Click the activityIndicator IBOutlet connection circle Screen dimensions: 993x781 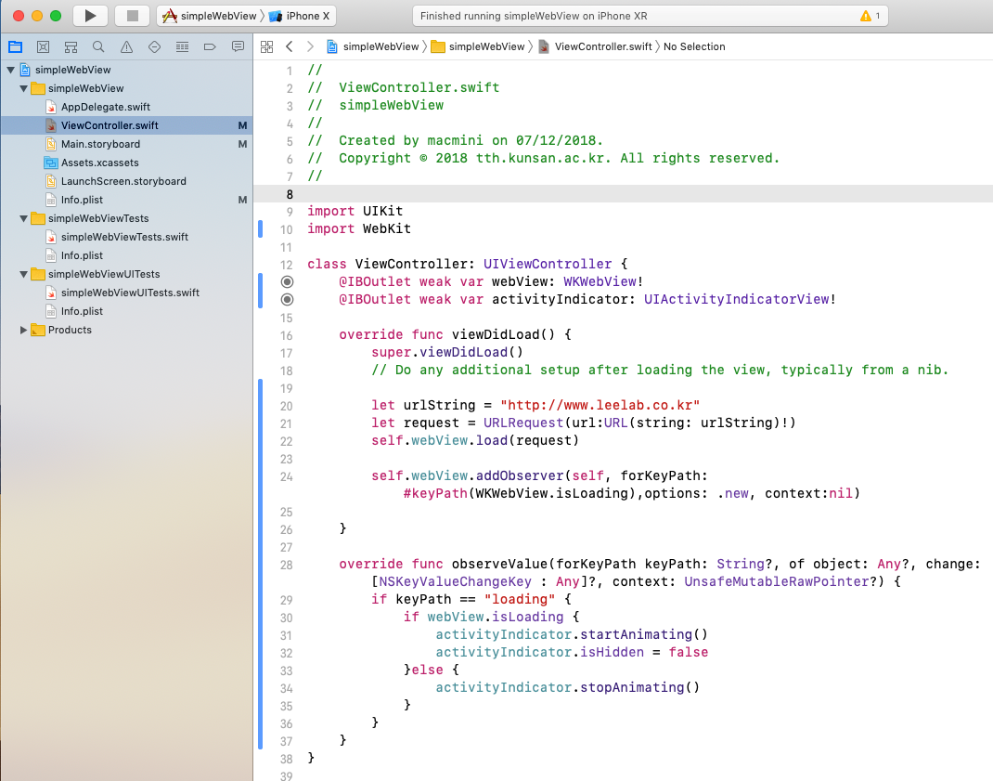[287, 299]
